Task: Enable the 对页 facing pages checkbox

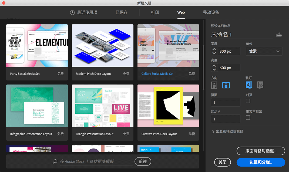Action: (x=248, y=101)
